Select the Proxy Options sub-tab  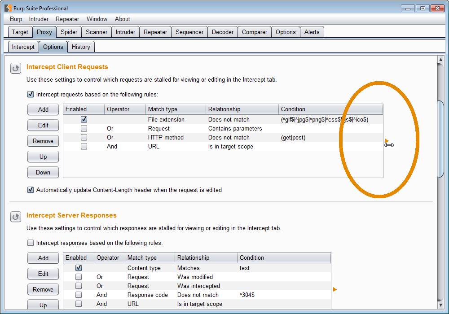coord(53,47)
